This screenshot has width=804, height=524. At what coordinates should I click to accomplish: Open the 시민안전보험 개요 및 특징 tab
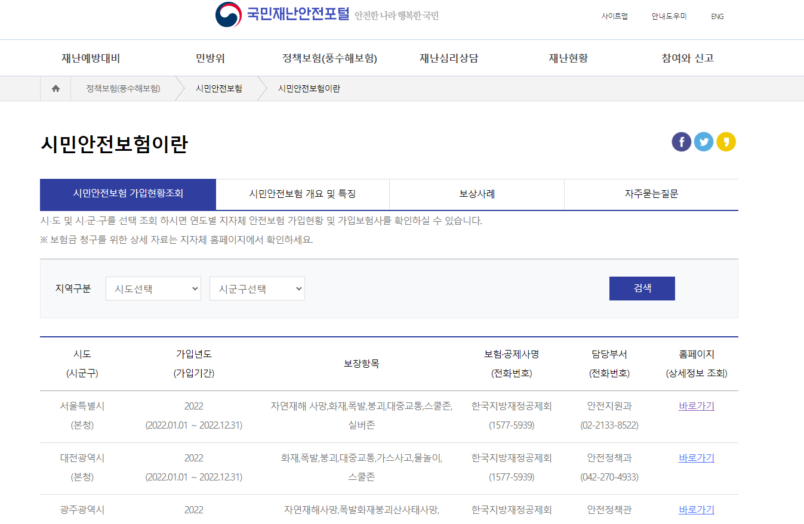pos(302,194)
